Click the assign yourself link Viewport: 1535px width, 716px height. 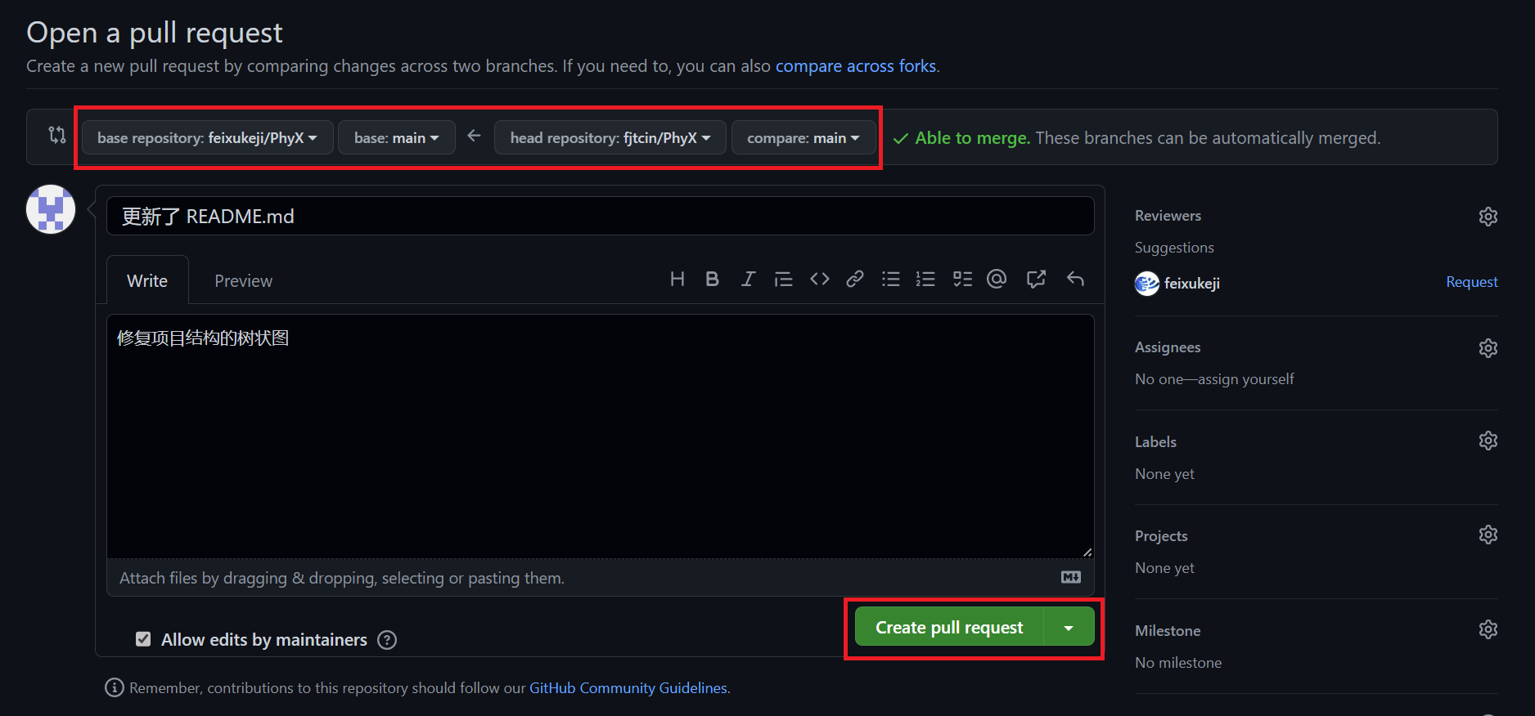pos(1245,379)
